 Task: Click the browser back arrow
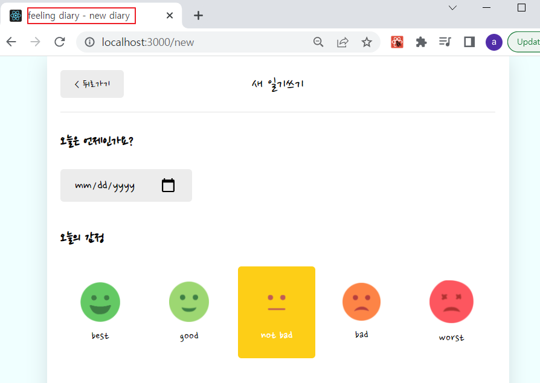11,42
